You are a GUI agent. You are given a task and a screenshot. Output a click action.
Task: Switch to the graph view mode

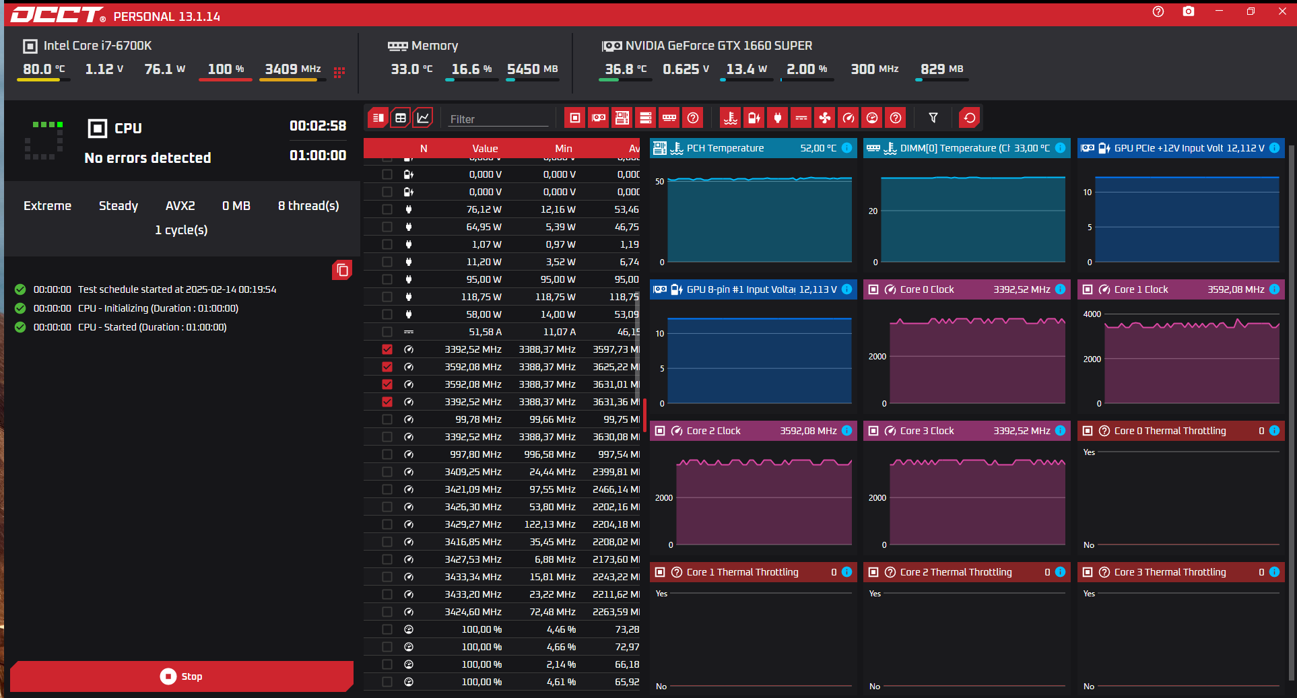423,118
